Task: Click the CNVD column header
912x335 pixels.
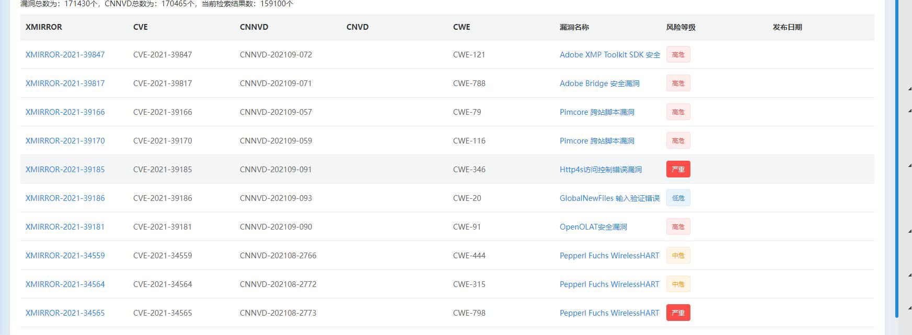Action: pos(357,27)
